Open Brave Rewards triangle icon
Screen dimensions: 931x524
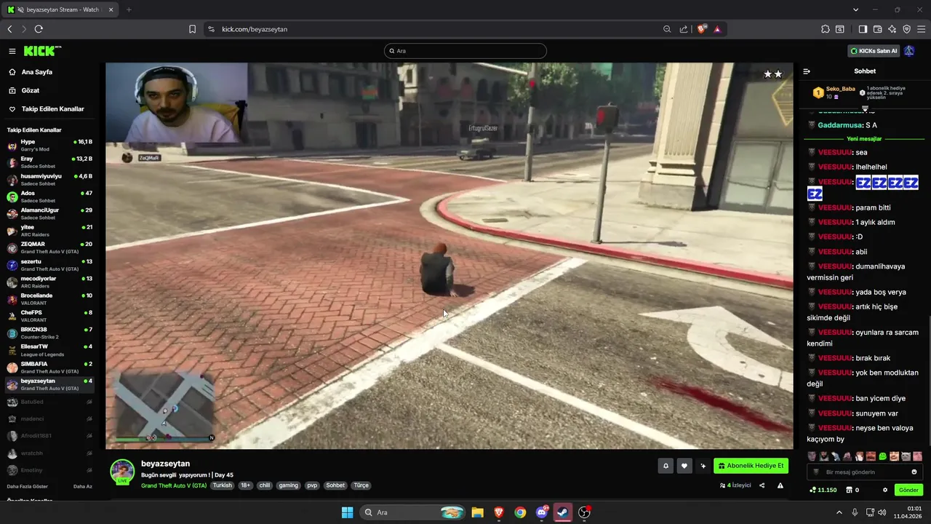pyautogui.click(x=717, y=29)
